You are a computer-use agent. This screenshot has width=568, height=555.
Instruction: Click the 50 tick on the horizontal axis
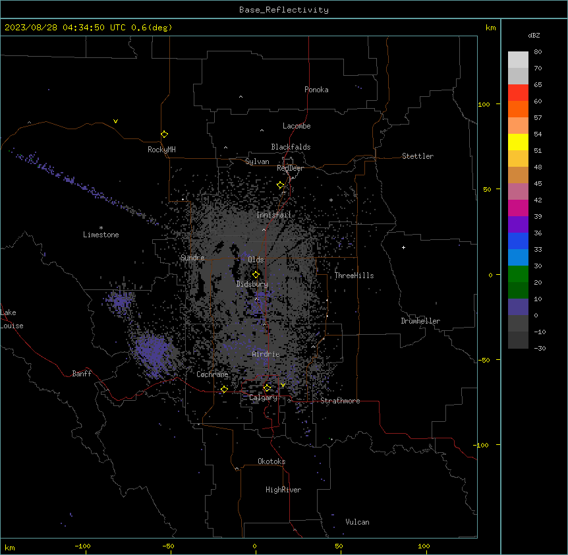(x=339, y=546)
